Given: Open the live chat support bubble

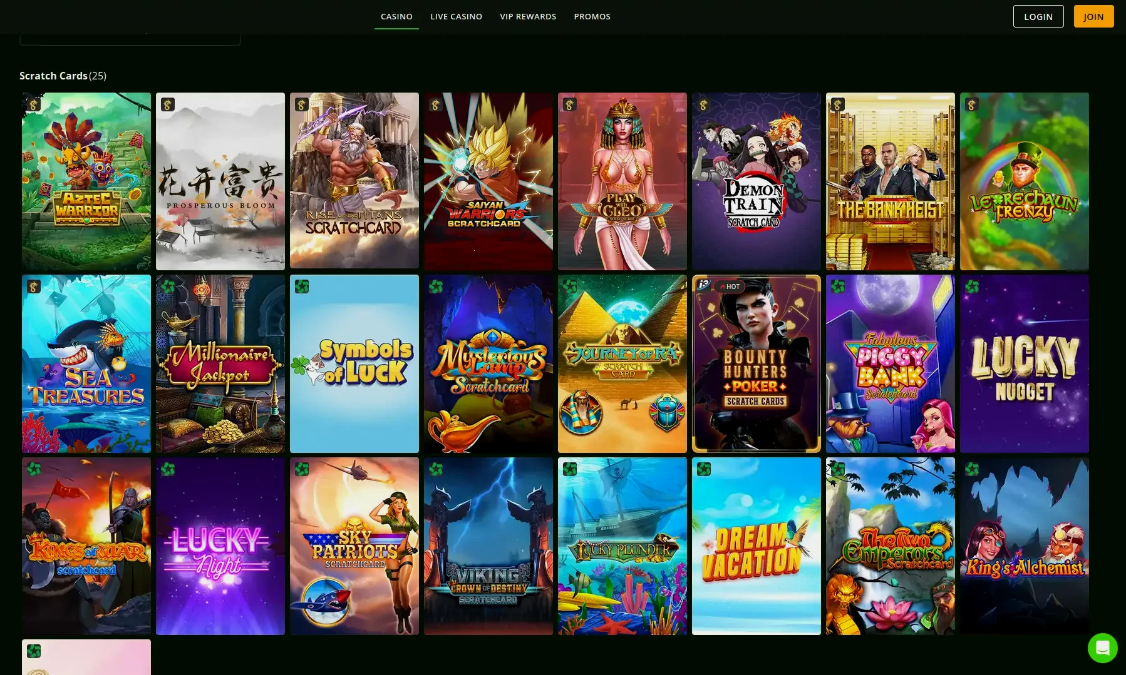Looking at the screenshot, I should (1103, 648).
